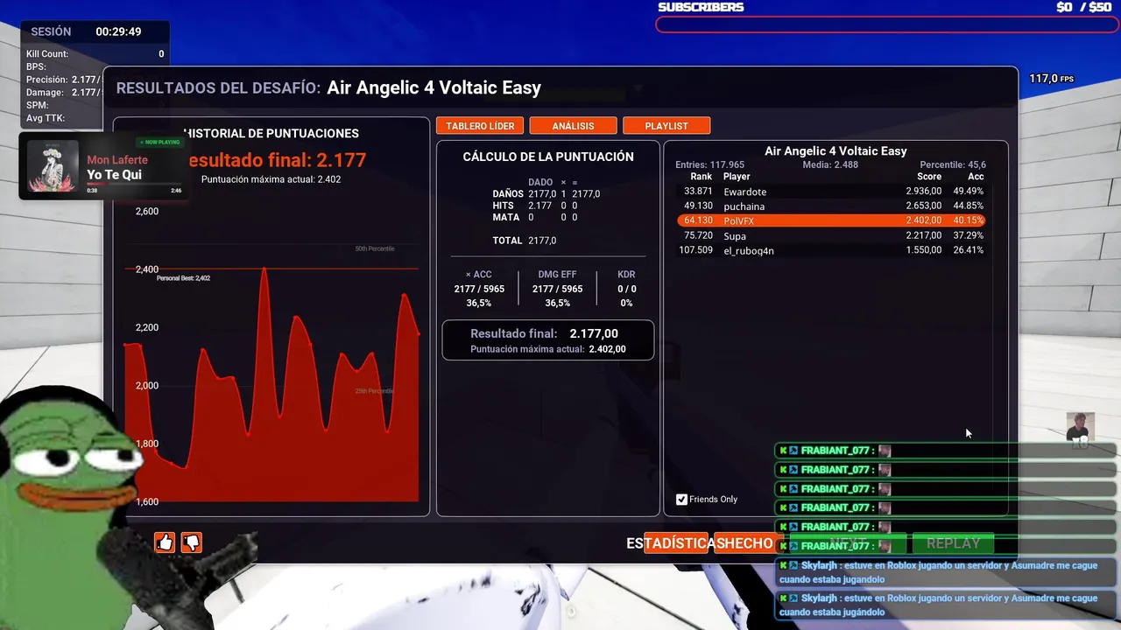Click the DMG EFF stat column
This screenshot has width=1121, height=630.
(x=557, y=289)
